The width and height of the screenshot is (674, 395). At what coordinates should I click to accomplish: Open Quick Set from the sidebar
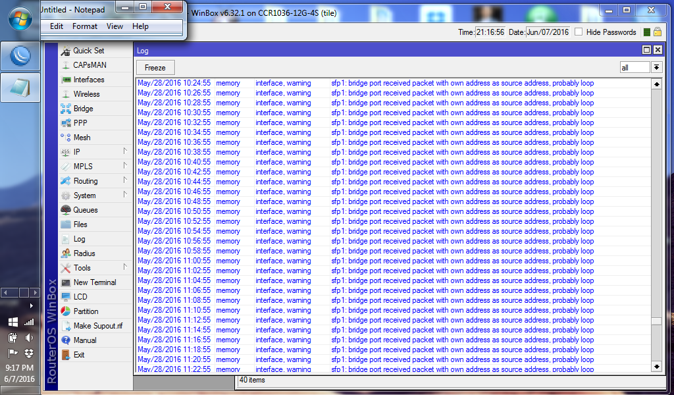point(86,51)
